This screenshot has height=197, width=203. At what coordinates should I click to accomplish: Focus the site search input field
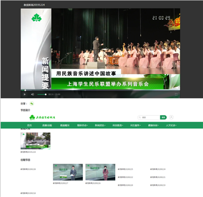pos(149,117)
